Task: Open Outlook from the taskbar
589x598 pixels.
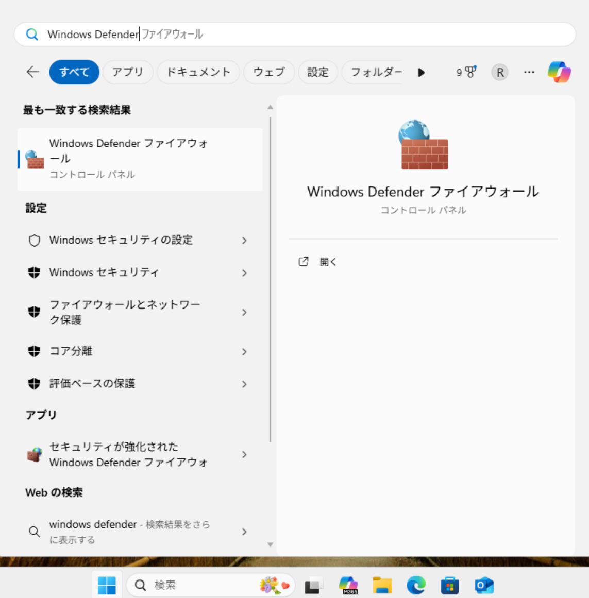Action: click(484, 585)
